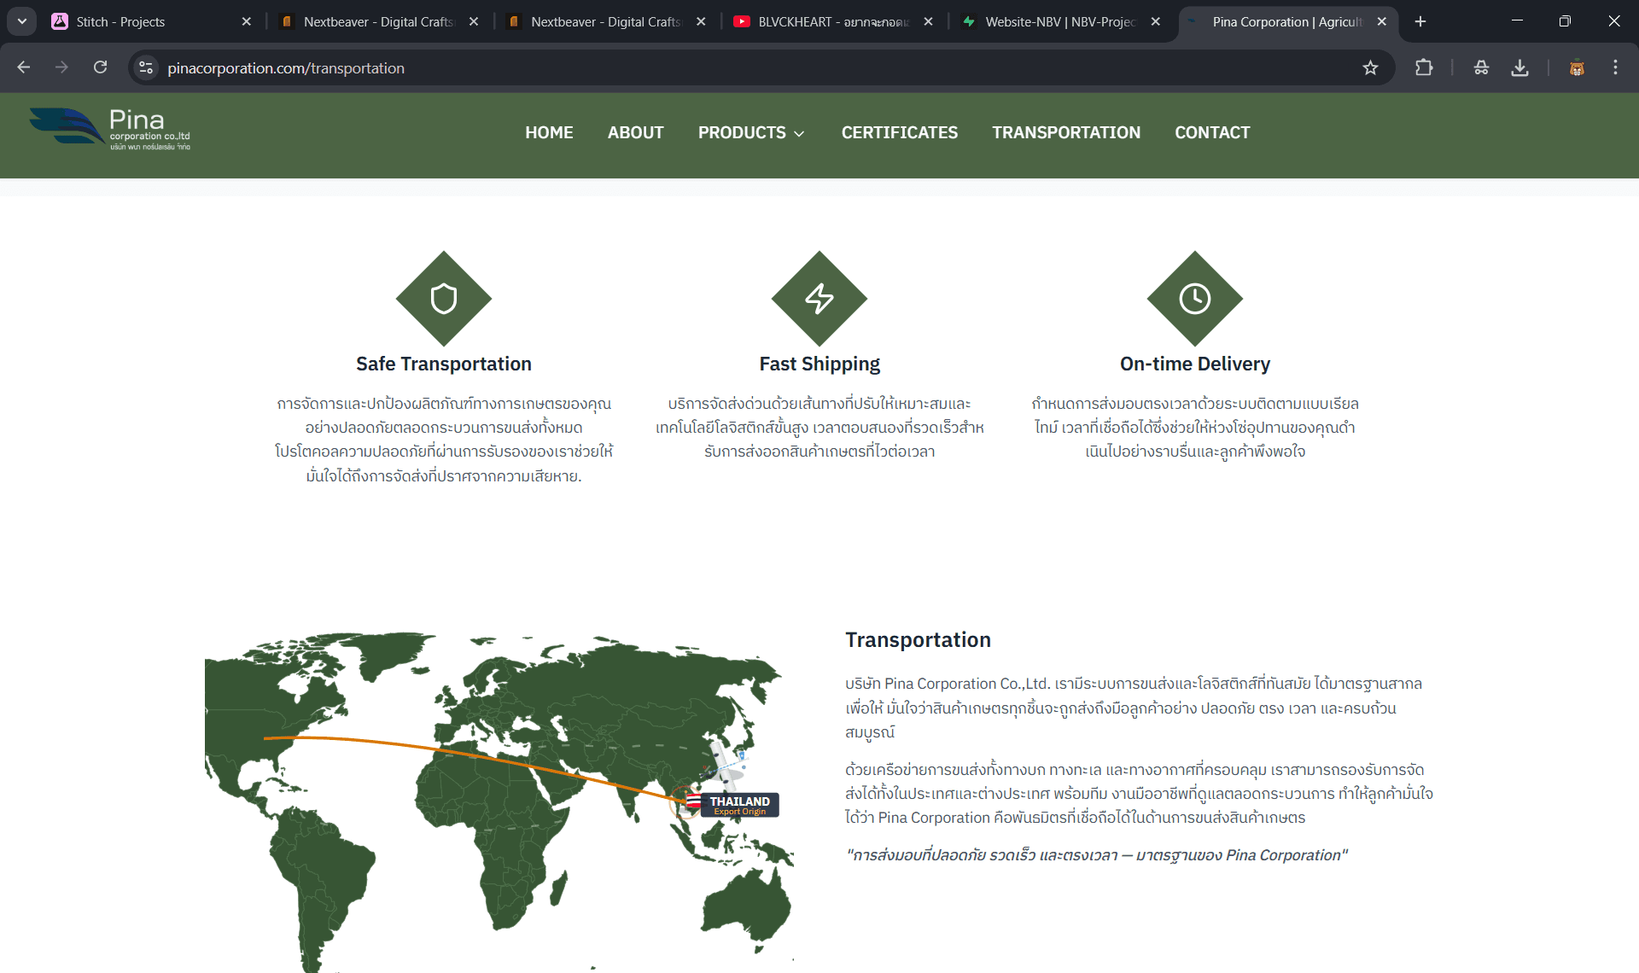
Task: Switch to the BLVCKHEART YouTube tab
Action: pyautogui.click(x=824, y=21)
